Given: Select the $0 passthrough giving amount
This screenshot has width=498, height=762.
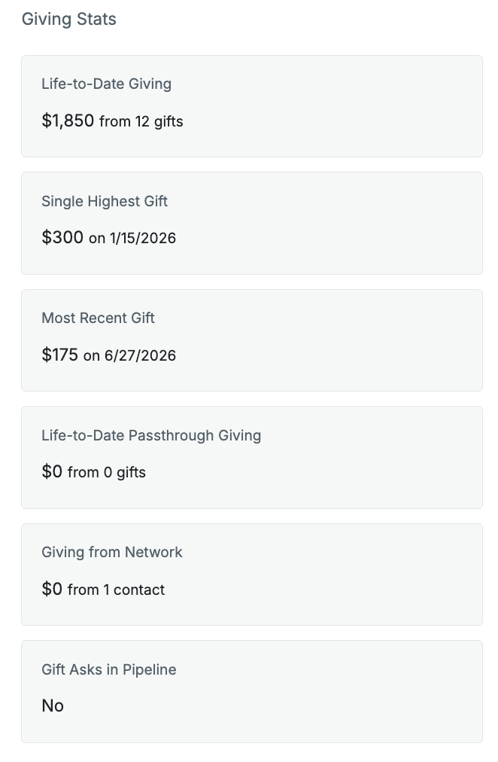Looking at the screenshot, I should coord(52,471).
